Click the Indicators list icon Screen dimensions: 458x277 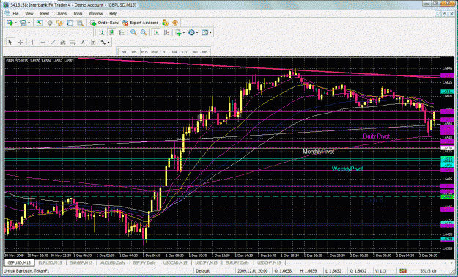[178, 33]
